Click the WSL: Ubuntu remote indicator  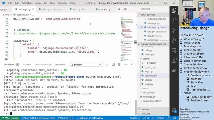[x=10, y=118]
